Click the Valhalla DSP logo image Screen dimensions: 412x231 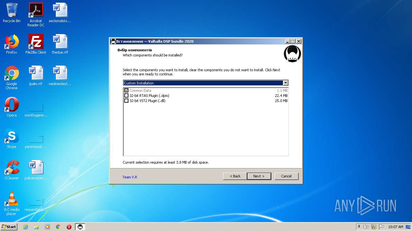(x=292, y=54)
